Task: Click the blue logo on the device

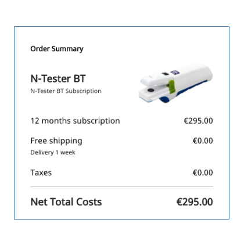Action: point(175,73)
